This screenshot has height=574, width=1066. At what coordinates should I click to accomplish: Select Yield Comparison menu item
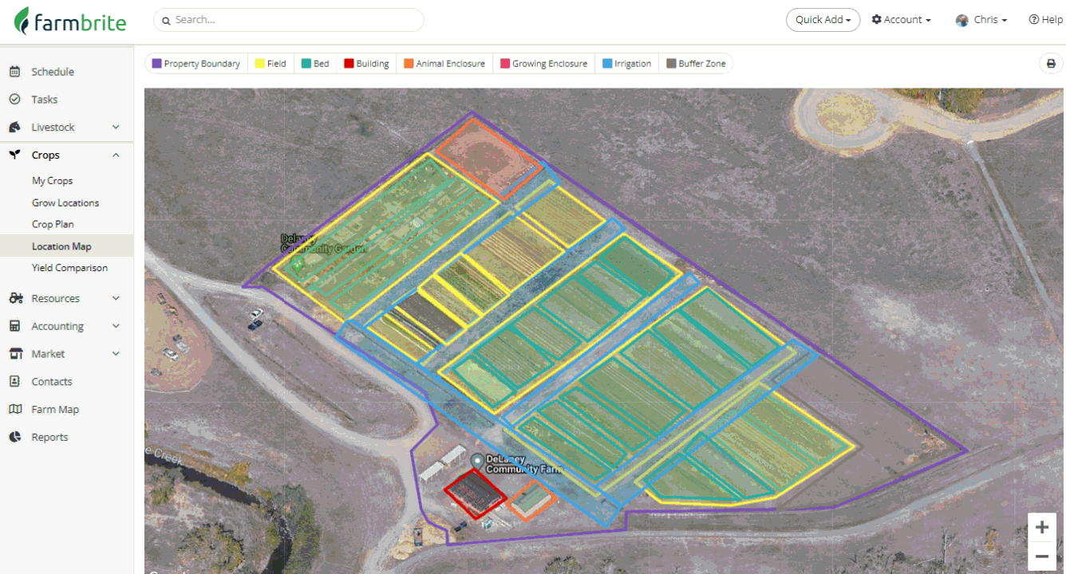(69, 268)
